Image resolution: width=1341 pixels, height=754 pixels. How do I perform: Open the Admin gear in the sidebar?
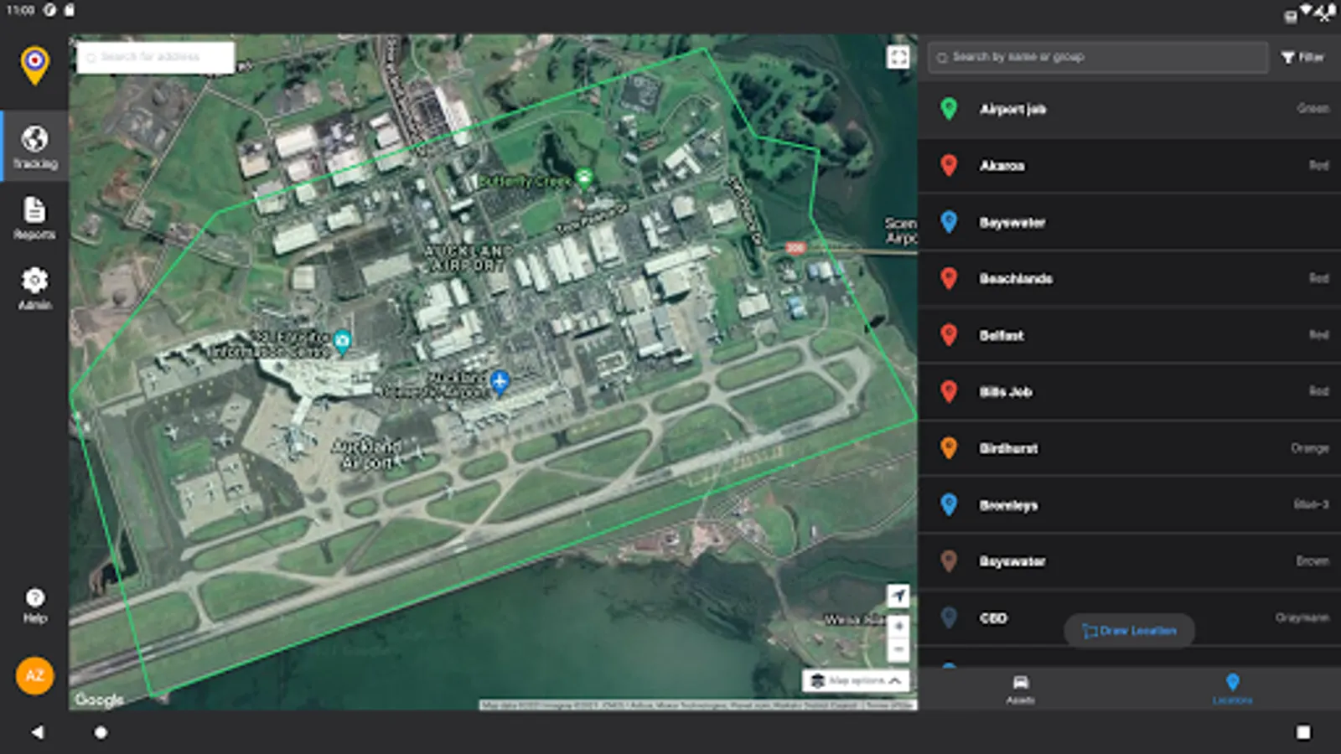pos(34,288)
